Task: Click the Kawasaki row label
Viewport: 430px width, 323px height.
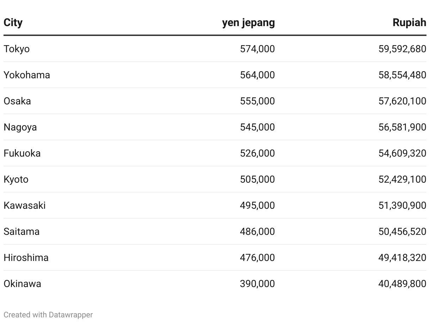Action: (x=25, y=205)
